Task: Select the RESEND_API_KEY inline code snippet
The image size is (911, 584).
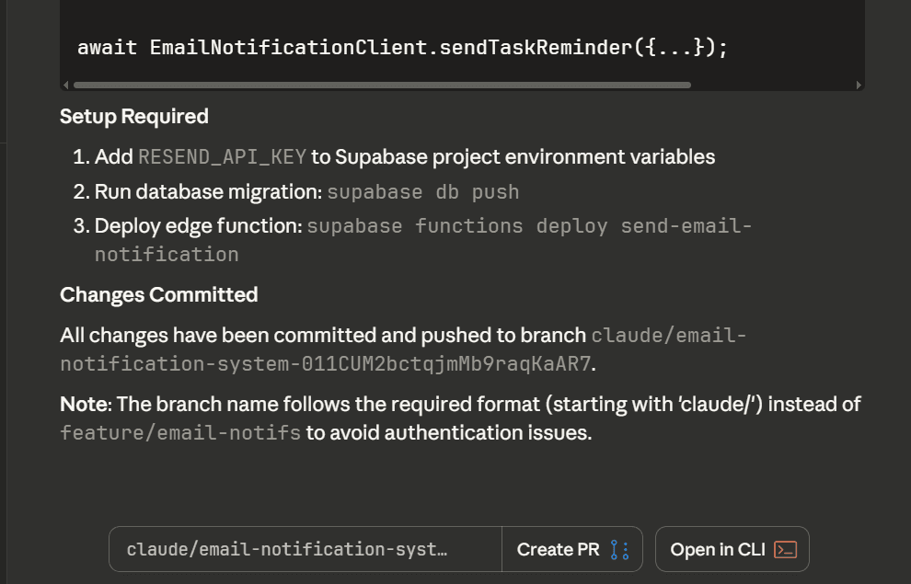Action: 222,156
